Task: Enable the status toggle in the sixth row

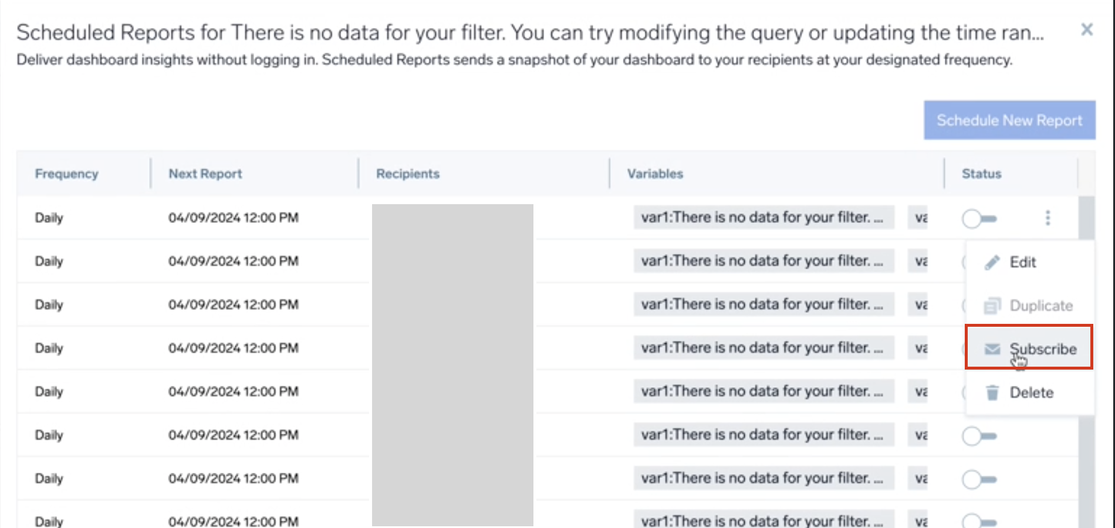Action: tap(979, 436)
